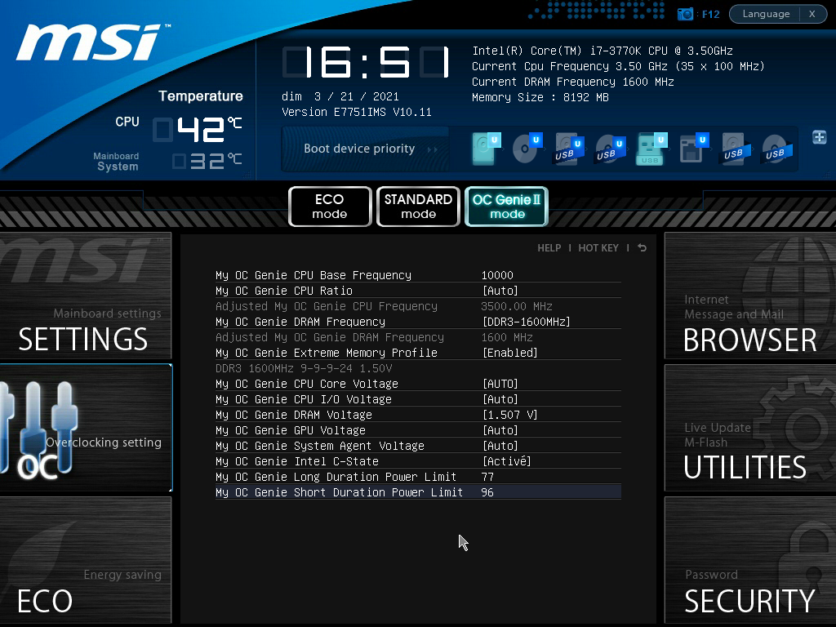
Task: Select the UEFI CD/DVD boot device icon
Action: click(527, 149)
